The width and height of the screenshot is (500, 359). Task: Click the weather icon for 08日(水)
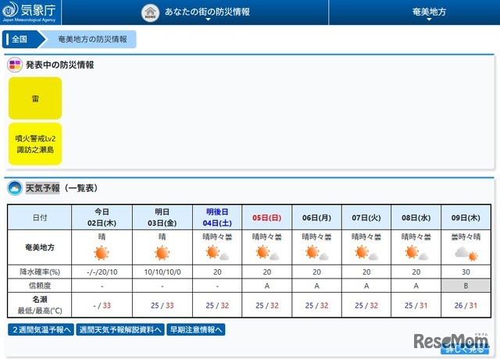[416, 253]
